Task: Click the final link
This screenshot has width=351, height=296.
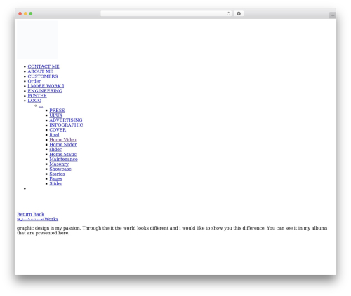Action: pos(54,135)
